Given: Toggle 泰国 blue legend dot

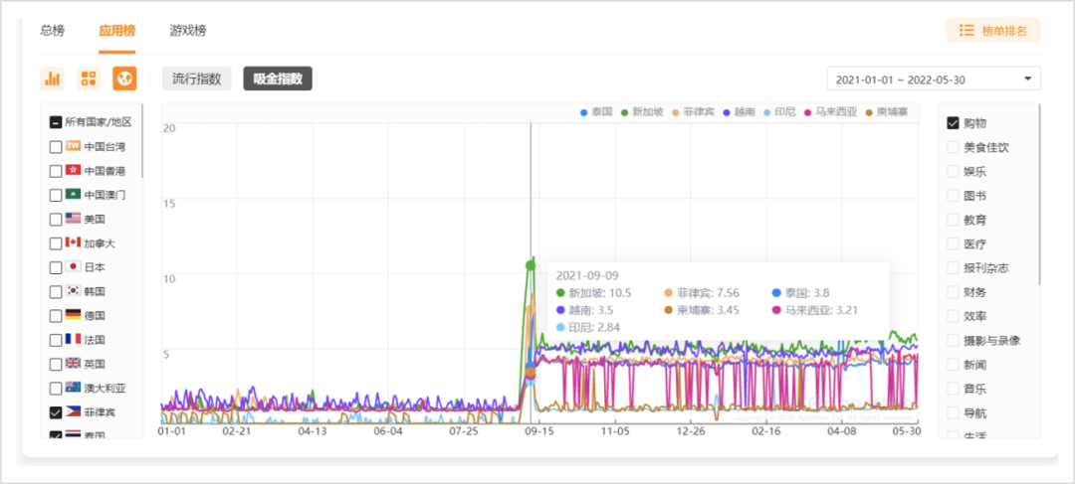Looking at the screenshot, I should [584, 113].
